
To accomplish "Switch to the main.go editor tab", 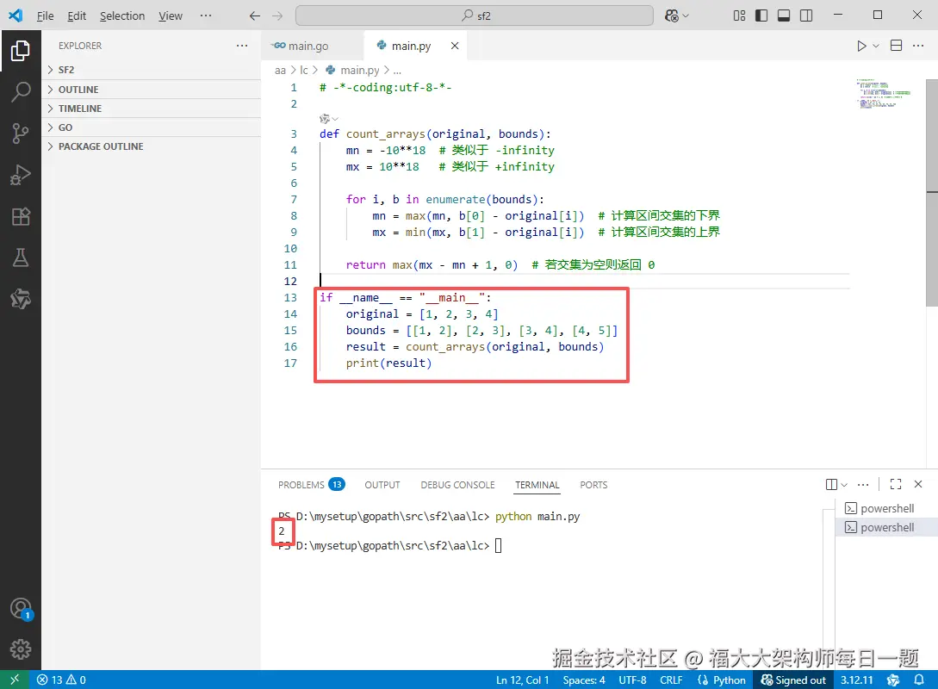I will pyautogui.click(x=300, y=46).
